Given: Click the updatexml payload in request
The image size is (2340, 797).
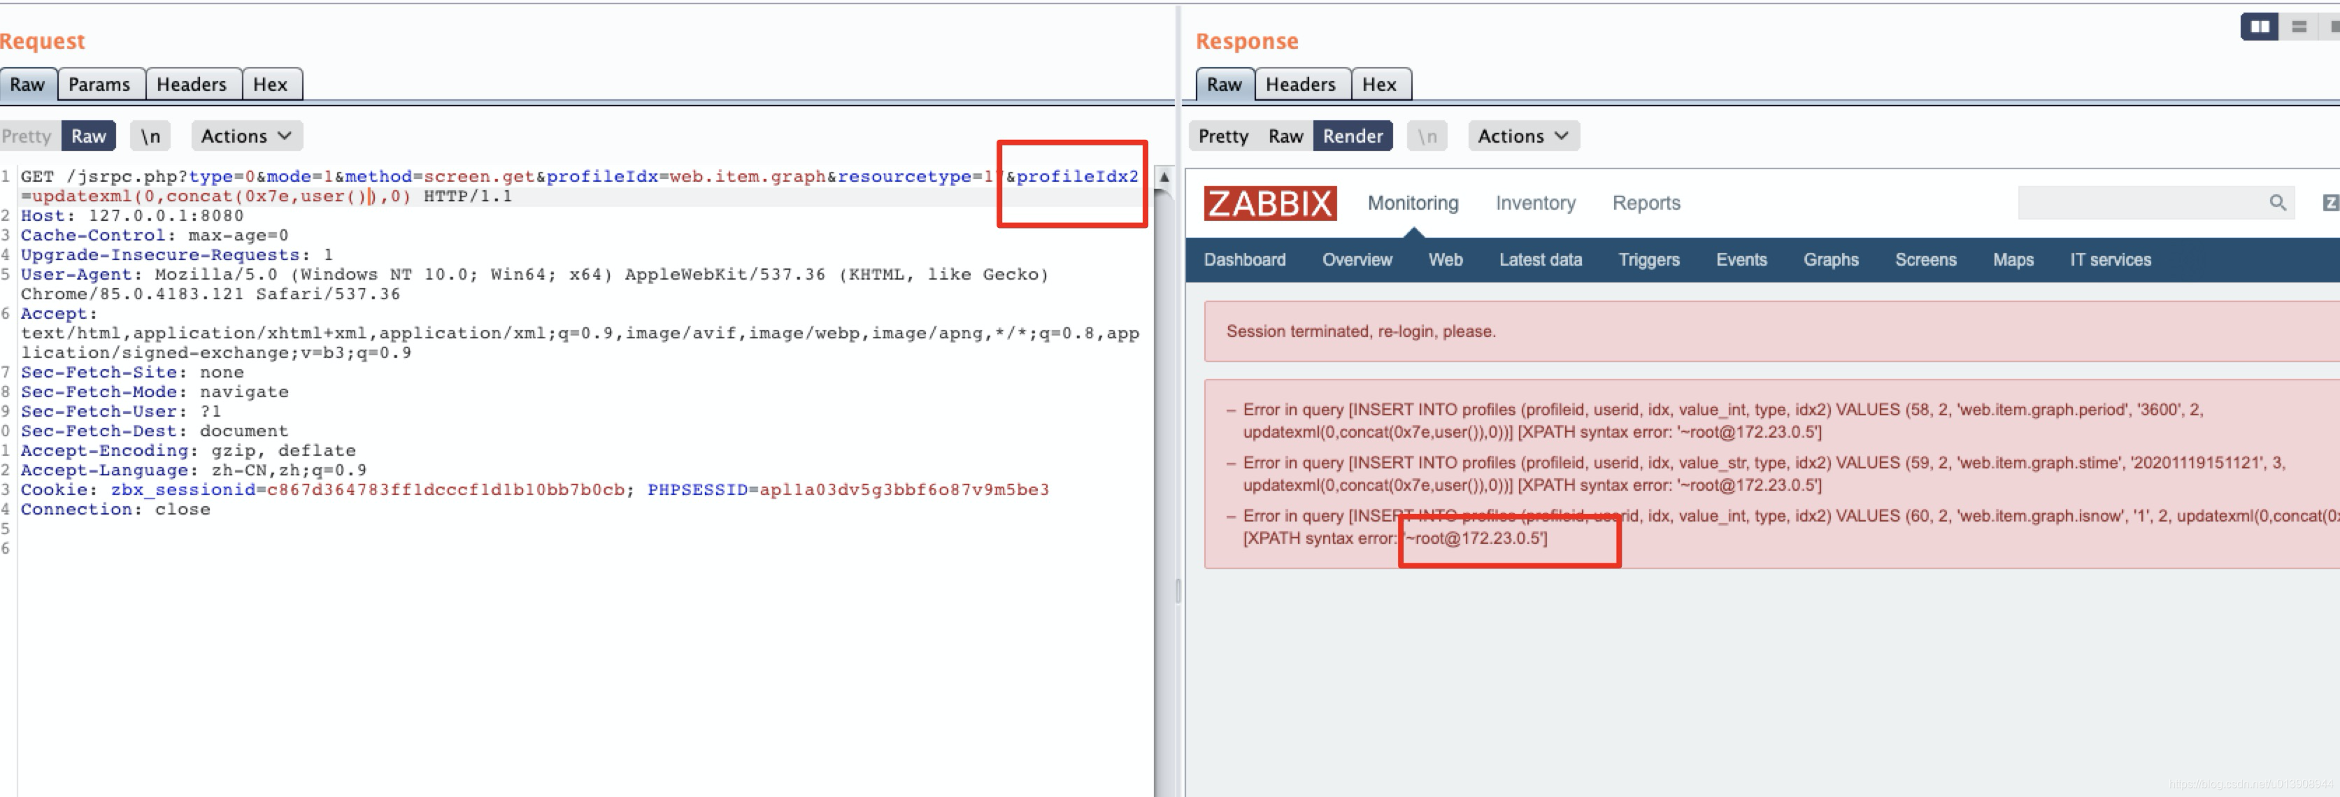Looking at the screenshot, I should tap(221, 196).
